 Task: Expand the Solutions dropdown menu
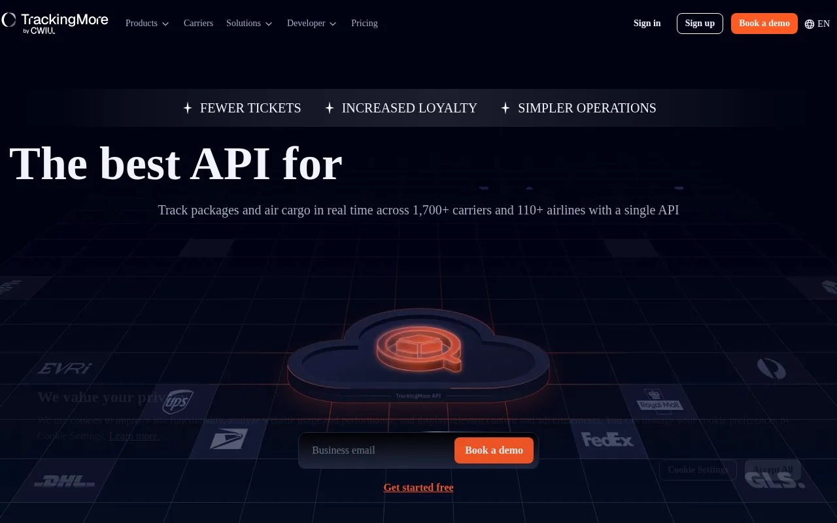[x=249, y=24]
